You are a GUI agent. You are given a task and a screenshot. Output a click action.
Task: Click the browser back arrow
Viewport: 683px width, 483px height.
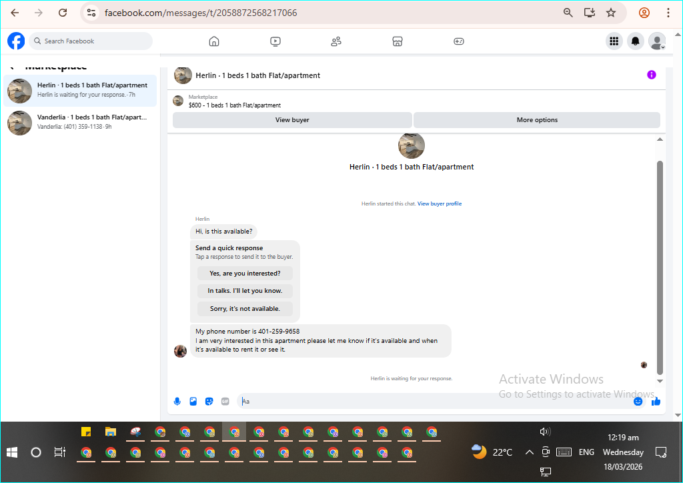pos(15,13)
